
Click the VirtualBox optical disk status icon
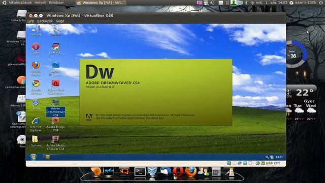pyautogui.click(x=234, y=163)
